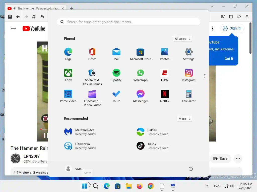257x192 pixels.
Task: Open Microsoft Store from the taskbar
Action: pyautogui.click(x=117, y=186)
